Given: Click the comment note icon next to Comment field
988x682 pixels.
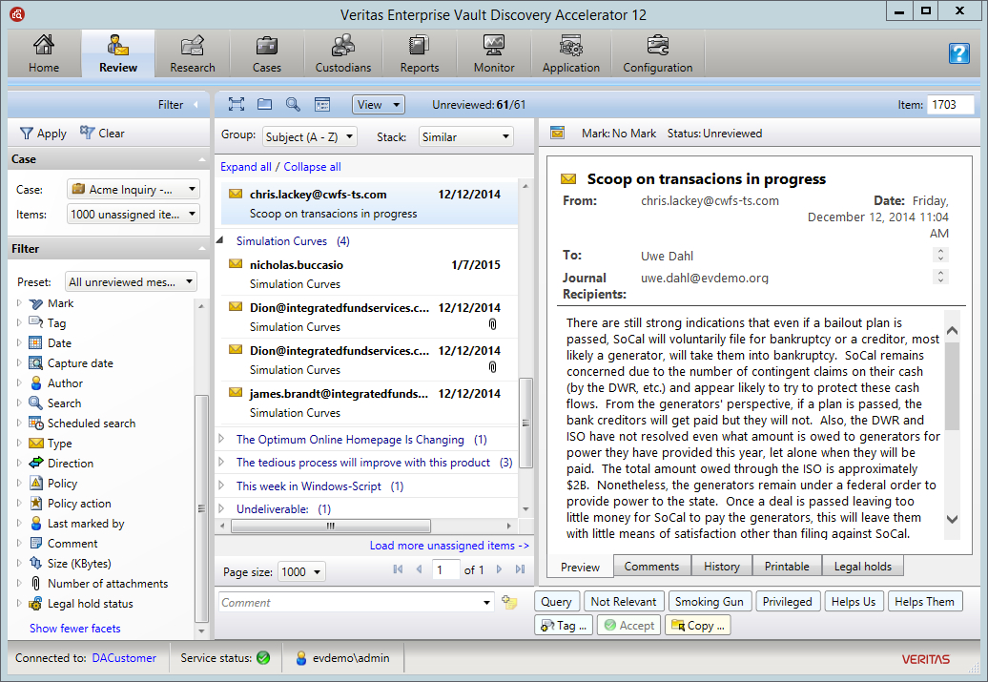Looking at the screenshot, I should click(509, 603).
